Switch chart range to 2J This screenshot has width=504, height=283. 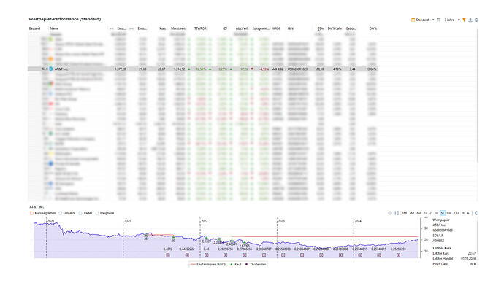point(431,213)
